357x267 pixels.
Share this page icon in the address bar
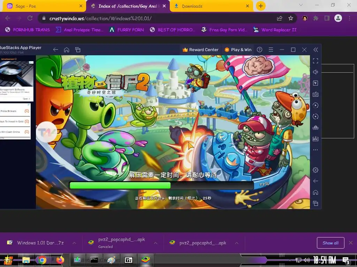click(x=280, y=18)
